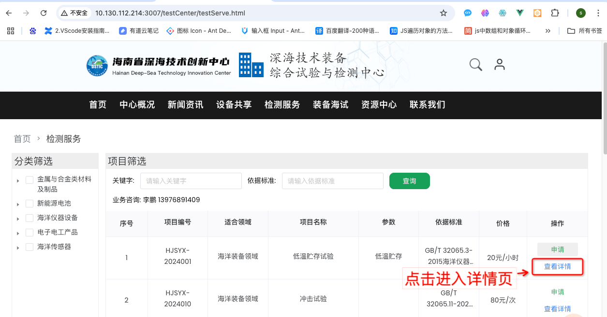Expand the 电子电工产品 tree node
The width and height of the screenshot is (607, 317).
pyautogui.click(x=18, y=233)
